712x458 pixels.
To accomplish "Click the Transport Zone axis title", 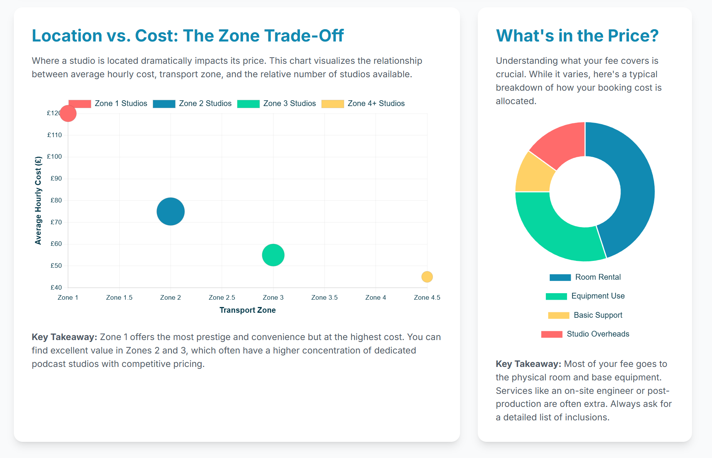I will (x=248, y=310).
